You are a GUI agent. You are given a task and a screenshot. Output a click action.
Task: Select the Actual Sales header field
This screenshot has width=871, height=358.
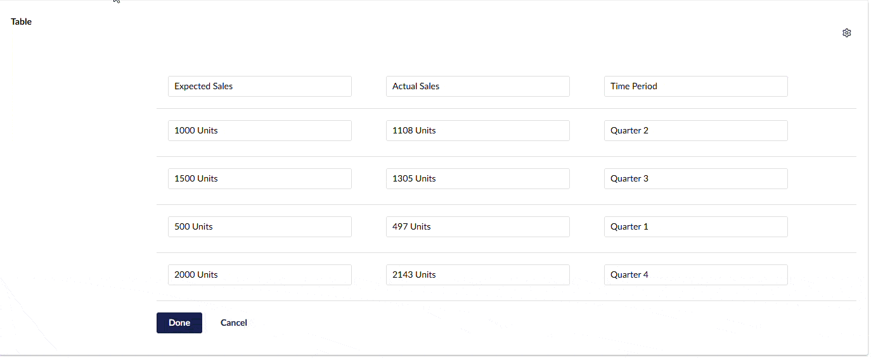(477, 87)
